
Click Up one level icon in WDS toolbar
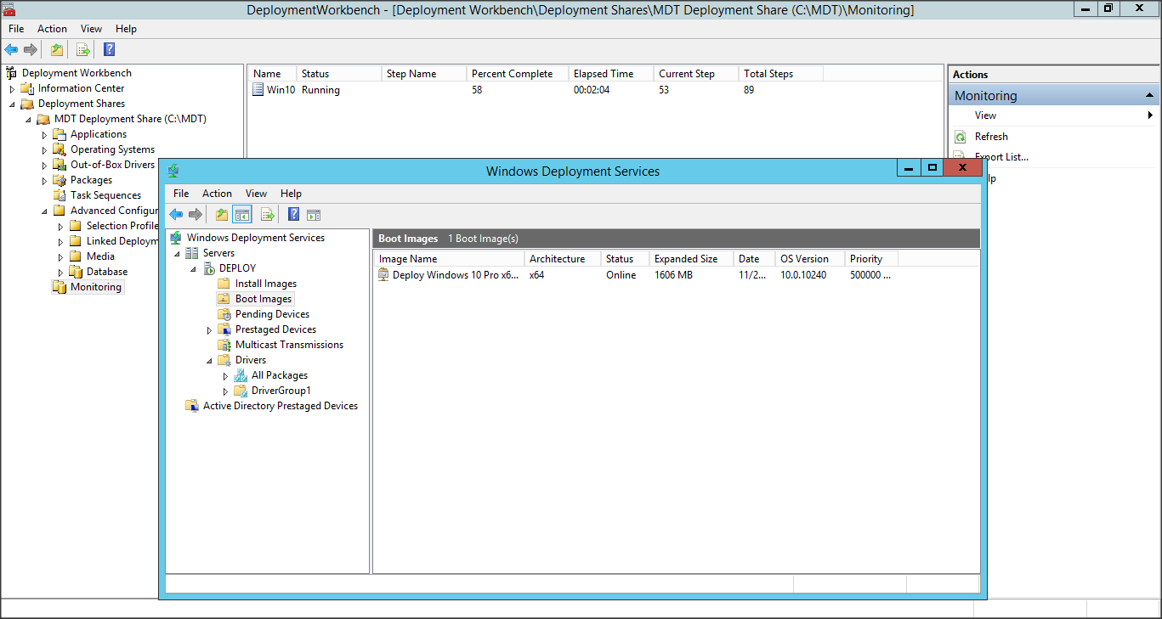click(x=221, y=215)
